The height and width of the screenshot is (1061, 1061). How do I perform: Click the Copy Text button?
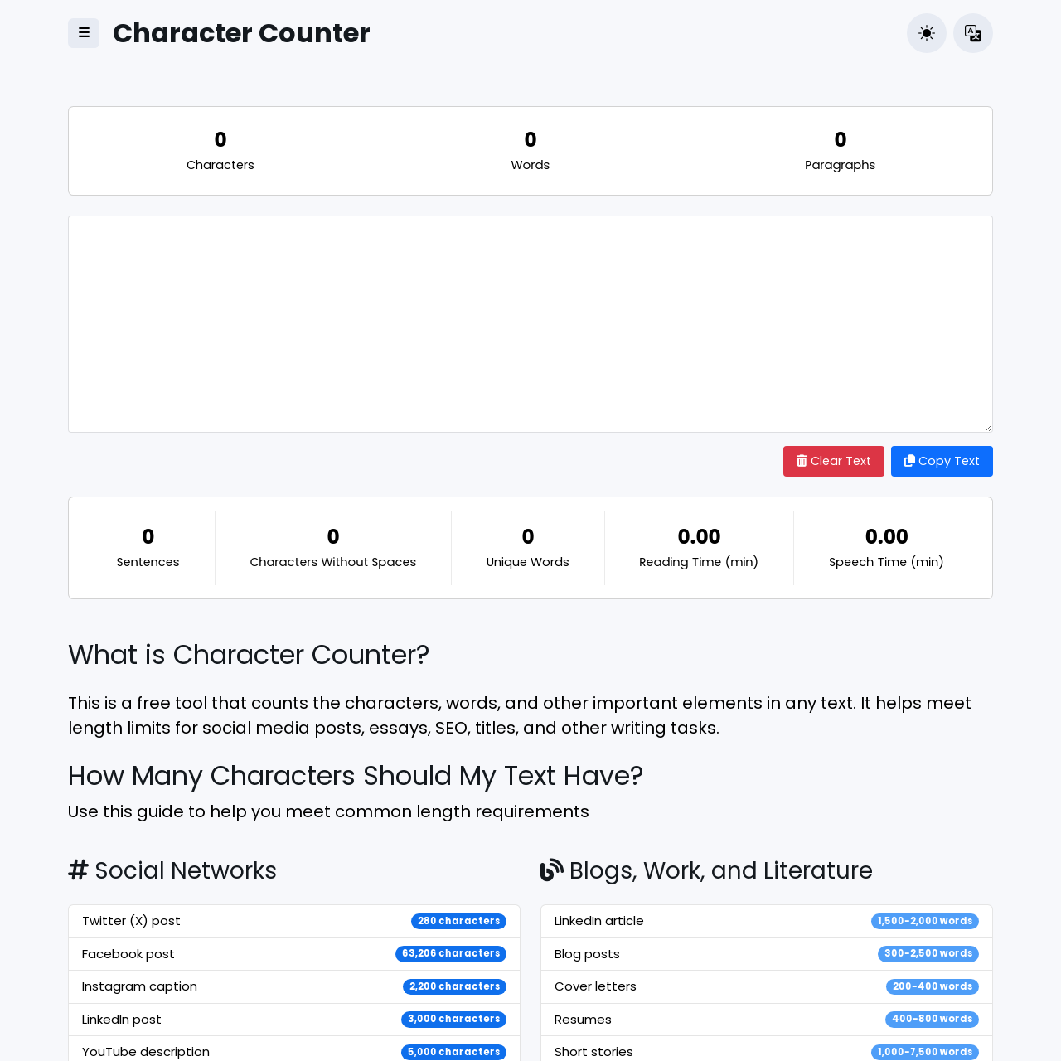[x=942, y=459]
